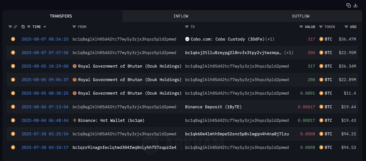Open timestamp 2025-08-07 08:56:25
The width and height of the screenshot is (366, 161).
(x=45, y=39)
